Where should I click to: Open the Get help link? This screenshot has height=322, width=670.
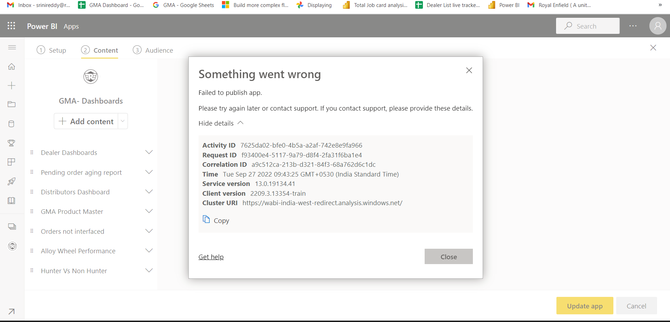(x=211, y=257)
